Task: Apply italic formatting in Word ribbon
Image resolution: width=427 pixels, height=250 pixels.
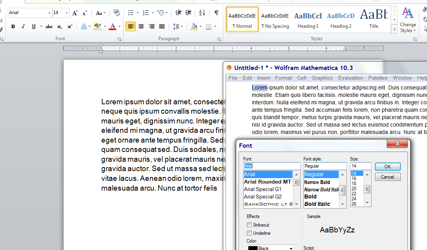Action: pyautogui.click(x=23, y=27)
